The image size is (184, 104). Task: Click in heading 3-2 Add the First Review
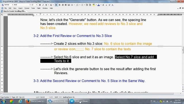click(x=72, y=36)
